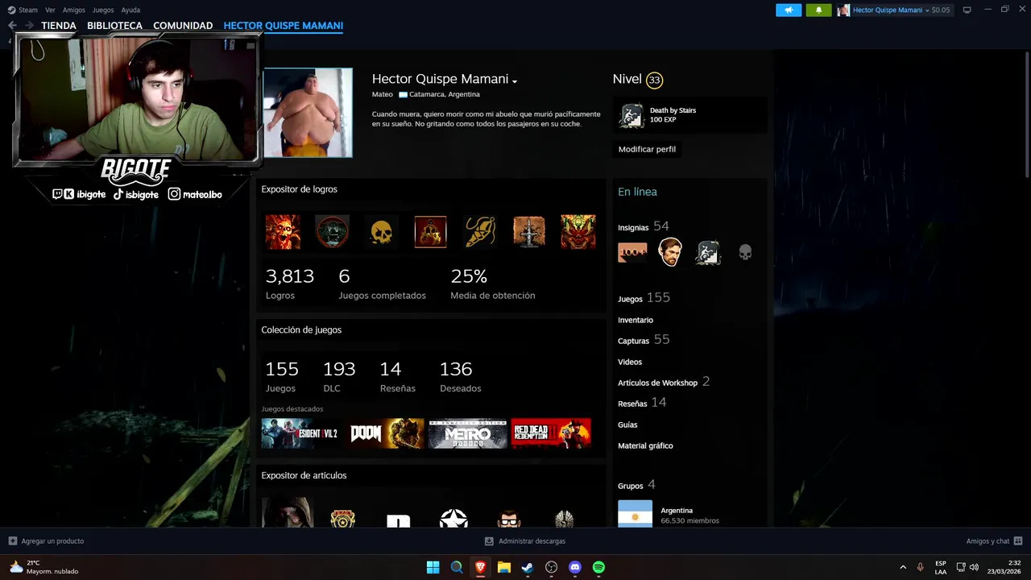Click the level 33 badge circle
Screen dimensions: 1031x580
click(654, 80)
